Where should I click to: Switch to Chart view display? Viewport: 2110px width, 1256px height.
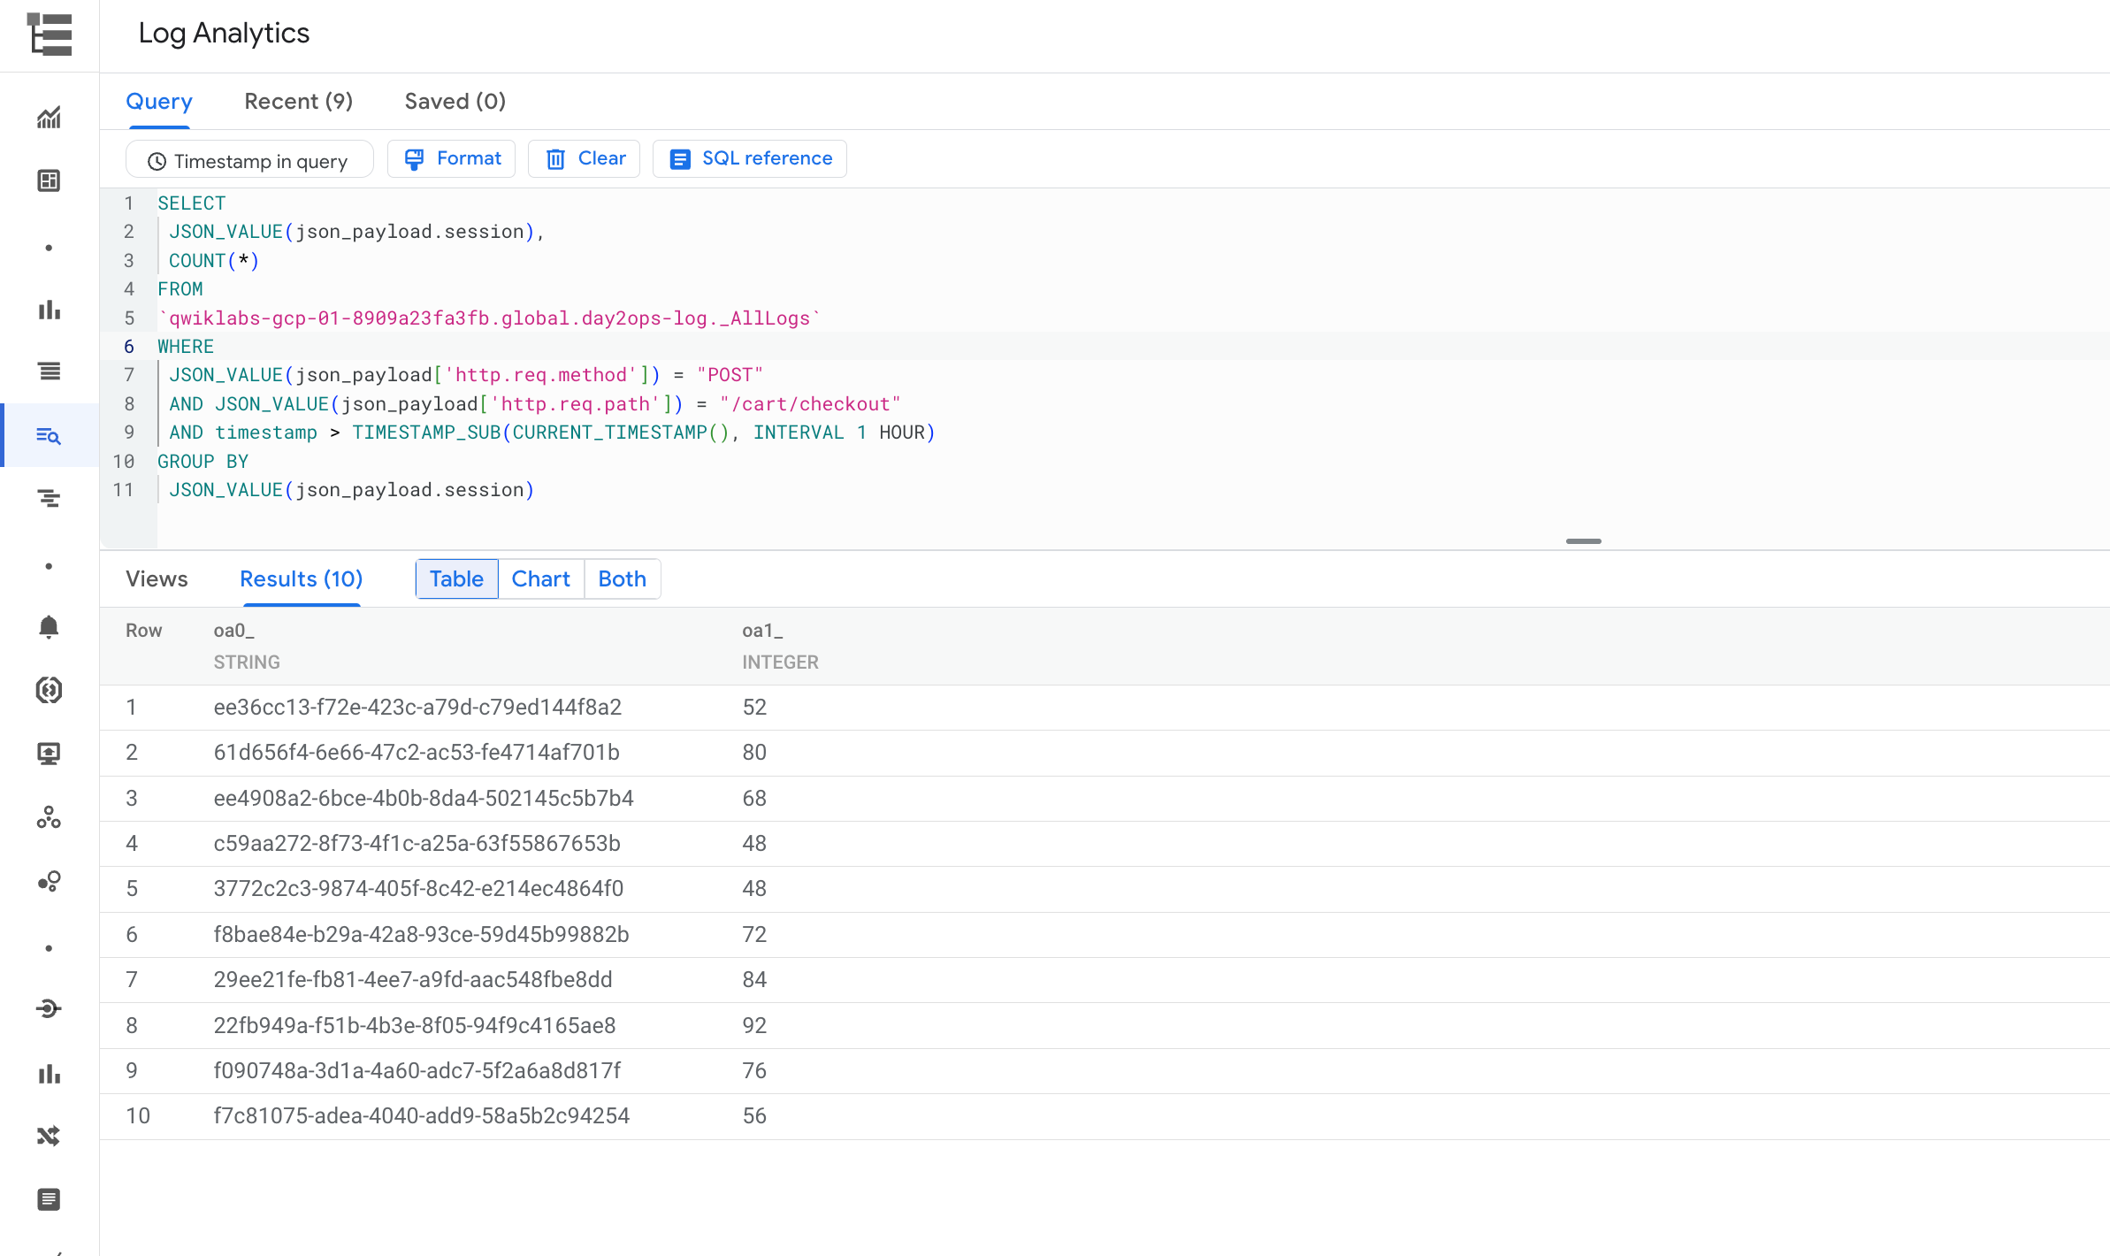point(538,578)
